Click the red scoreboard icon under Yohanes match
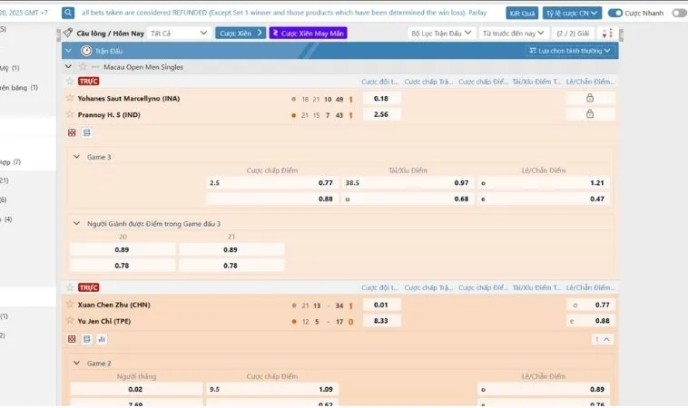This screenshot has width=688, height=408. click(72, 132)
